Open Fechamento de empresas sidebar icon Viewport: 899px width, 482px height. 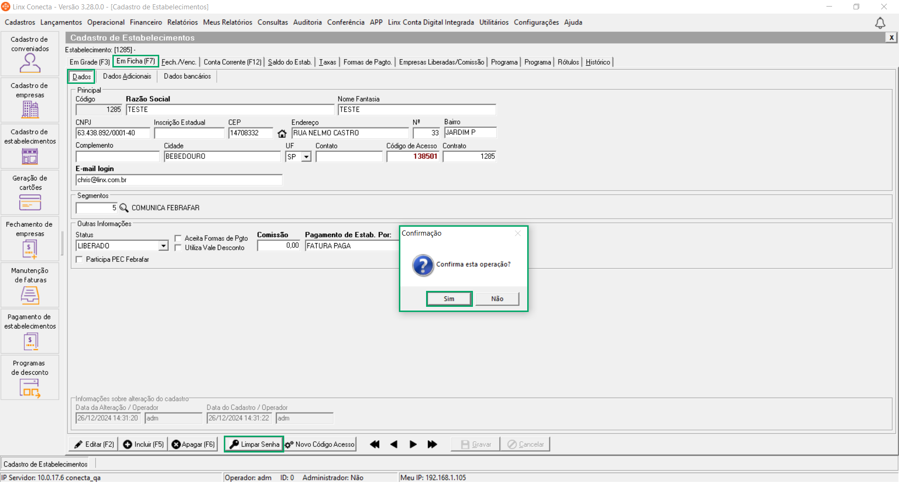[30, 239]
